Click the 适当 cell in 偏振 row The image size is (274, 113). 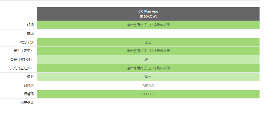[x=148, y=77]
